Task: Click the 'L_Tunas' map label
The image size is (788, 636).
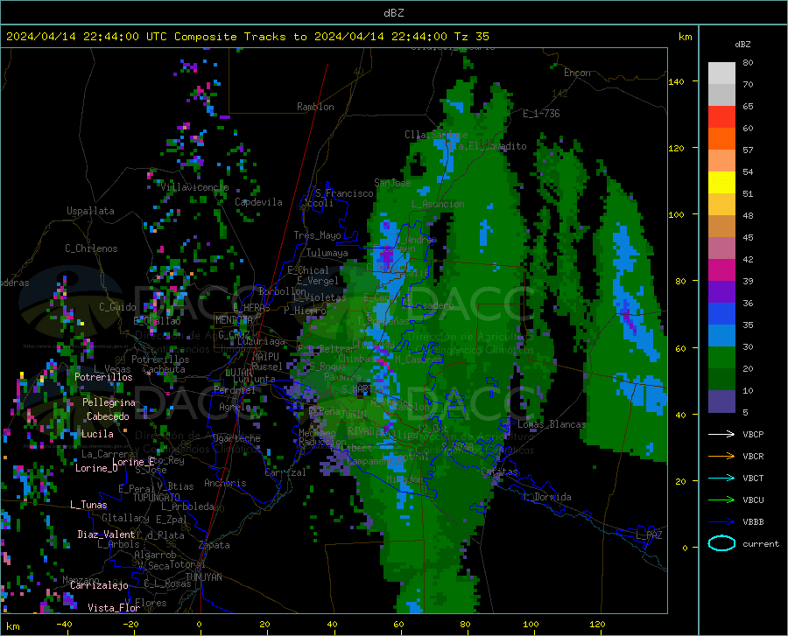Action: point(88,505)
